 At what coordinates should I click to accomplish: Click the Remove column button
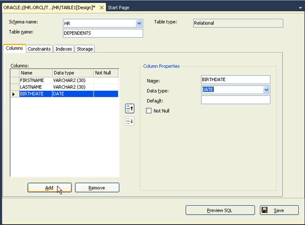pyautogui.click(x=97, y=188)
